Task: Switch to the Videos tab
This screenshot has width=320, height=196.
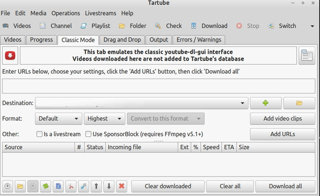Action: click(12, 39)
